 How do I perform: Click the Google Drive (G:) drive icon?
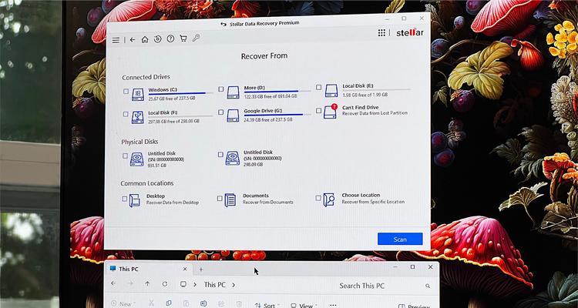233,115
